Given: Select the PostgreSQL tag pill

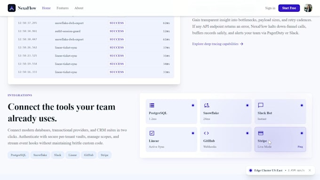Looking at the screenshot, I should coord(18,155).
